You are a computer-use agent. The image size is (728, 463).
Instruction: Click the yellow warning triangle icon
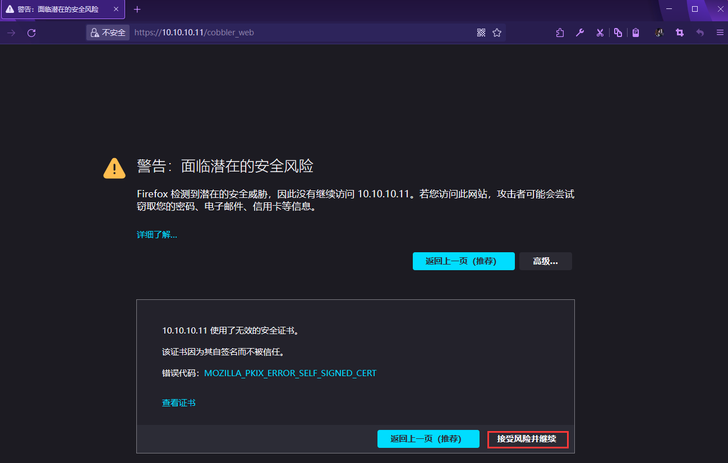[x=114, y=168]
